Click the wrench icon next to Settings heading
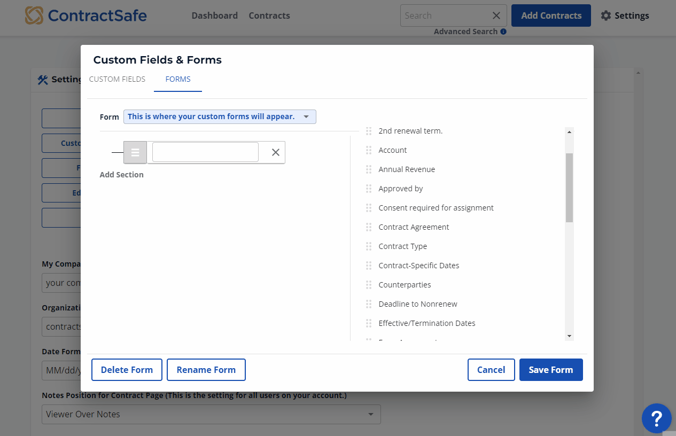Viewport: 676px width, 436px height. (x=43, y=79)
